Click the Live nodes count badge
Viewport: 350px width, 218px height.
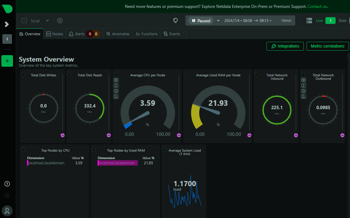pyautogui.click(x=330, y=21)
